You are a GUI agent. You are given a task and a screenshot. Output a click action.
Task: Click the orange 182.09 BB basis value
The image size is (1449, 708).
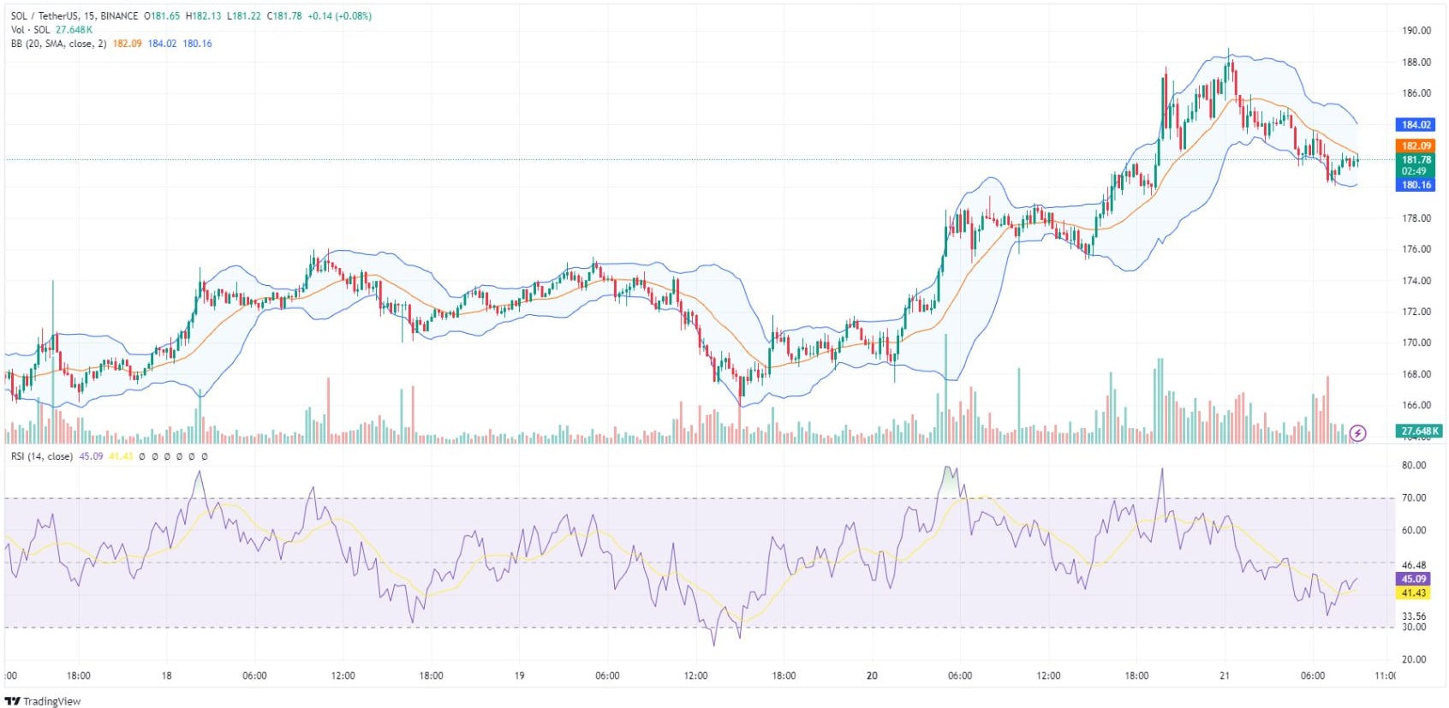[x=128, y=44]
